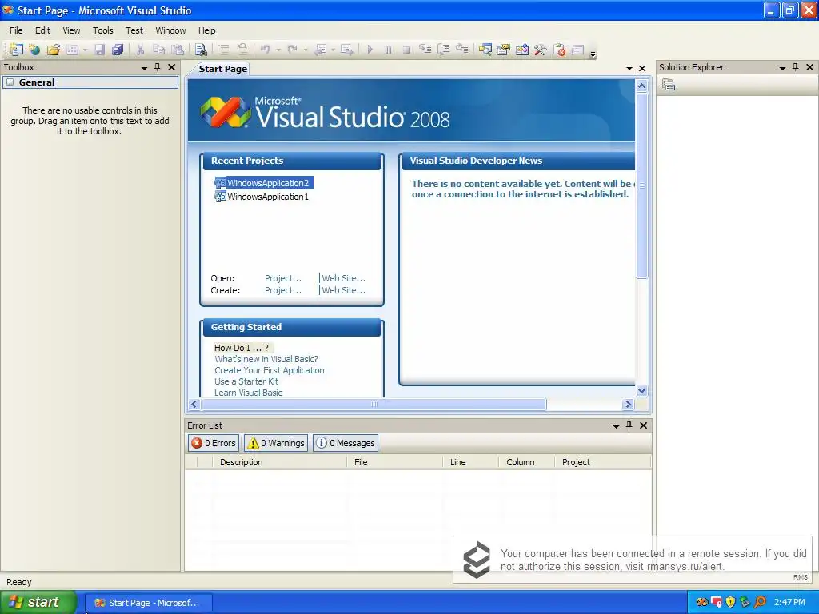Click the Add New Item toolbar icon

72,50
